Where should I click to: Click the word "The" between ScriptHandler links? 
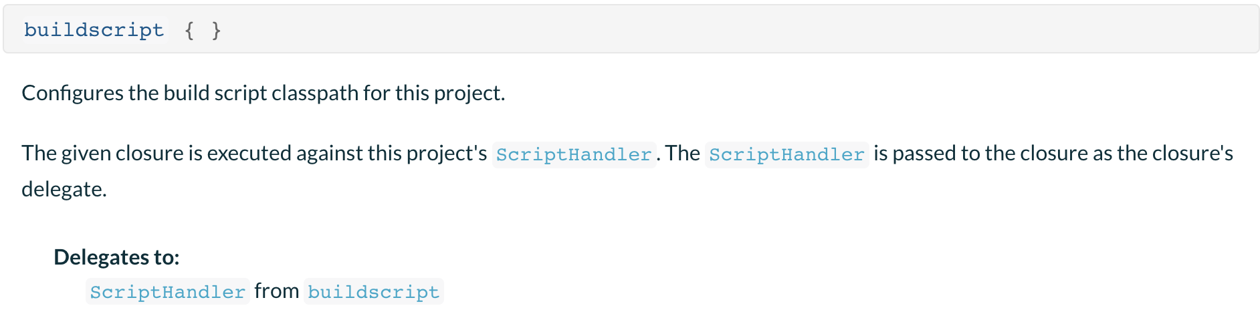[x=682, y=153]
